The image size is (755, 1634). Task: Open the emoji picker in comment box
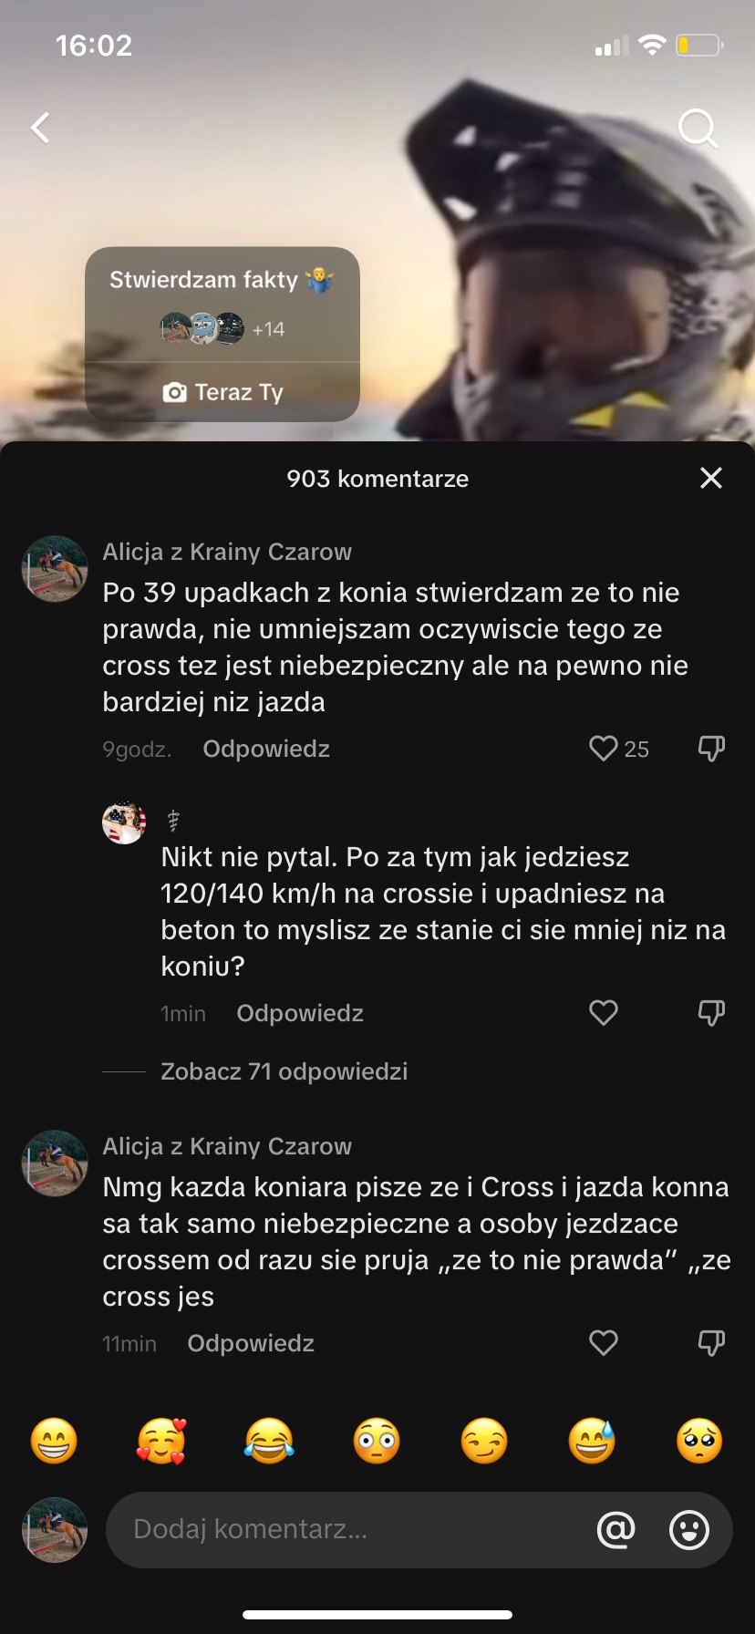[689, 1529]
